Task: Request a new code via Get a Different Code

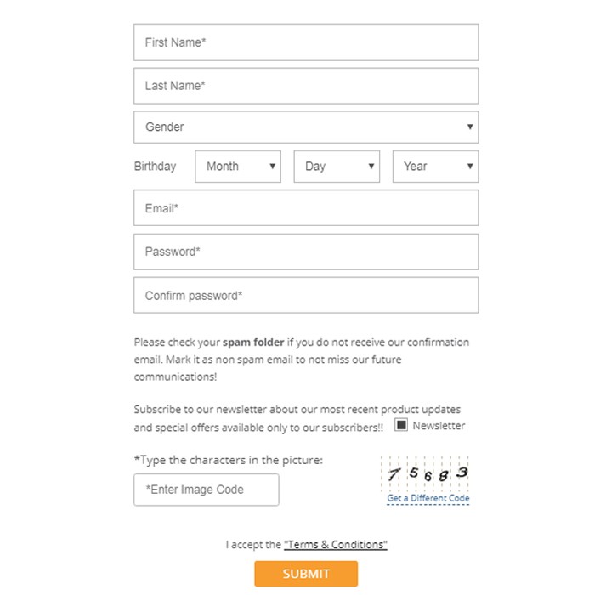Action: tap(428, 499)
